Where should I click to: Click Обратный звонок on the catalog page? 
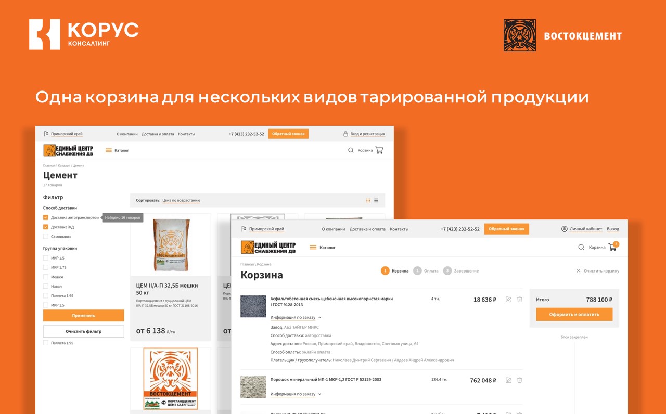pos(288,134)
